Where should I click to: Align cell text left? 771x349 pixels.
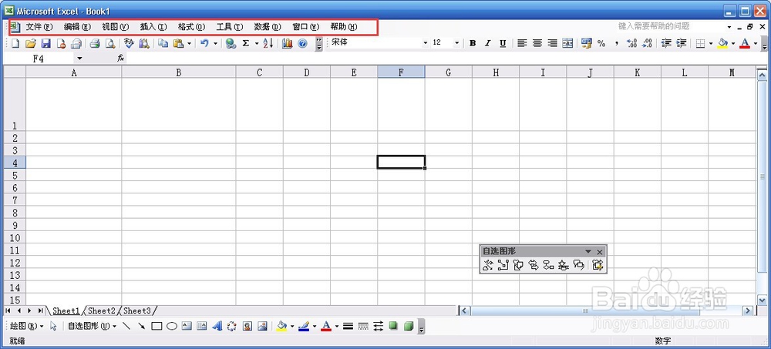click(522, 44)
